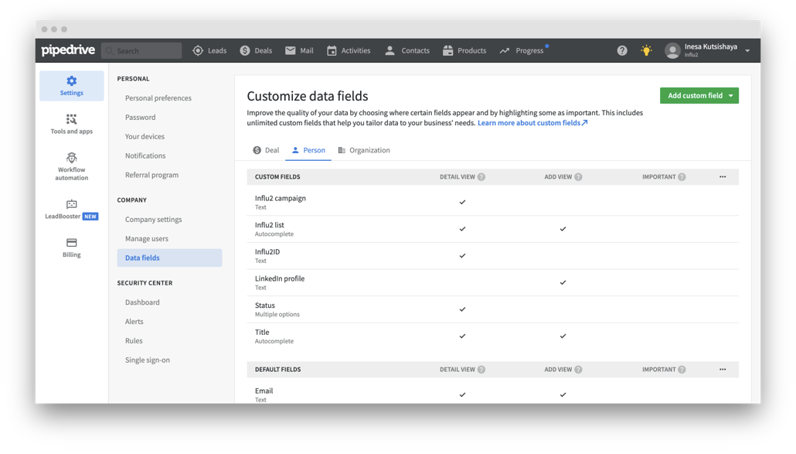This screenshot has width=796, height=454.
Task: Expand the Add custom field dropdown arrow
Action: click(731, 96)
